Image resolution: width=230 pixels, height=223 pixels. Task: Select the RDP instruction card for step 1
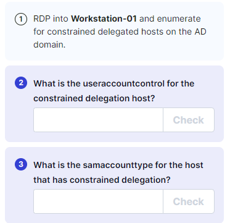114,32
